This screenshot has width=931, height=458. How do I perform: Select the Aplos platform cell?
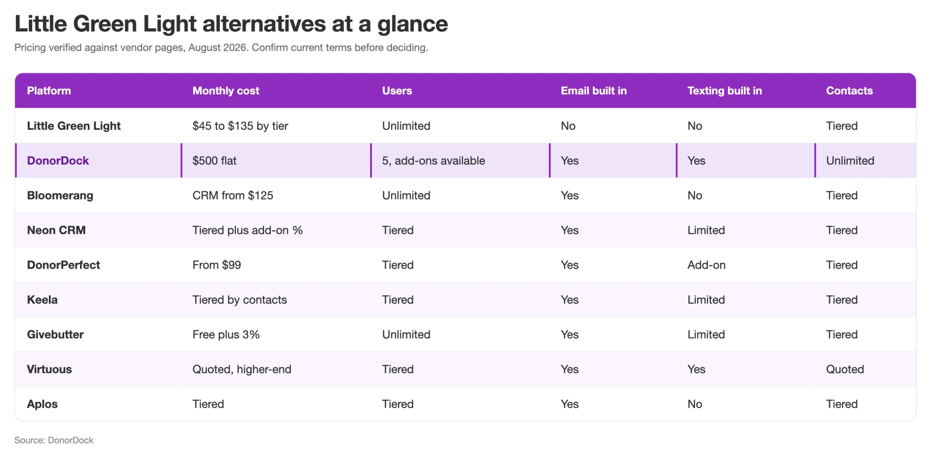(42, 404)
